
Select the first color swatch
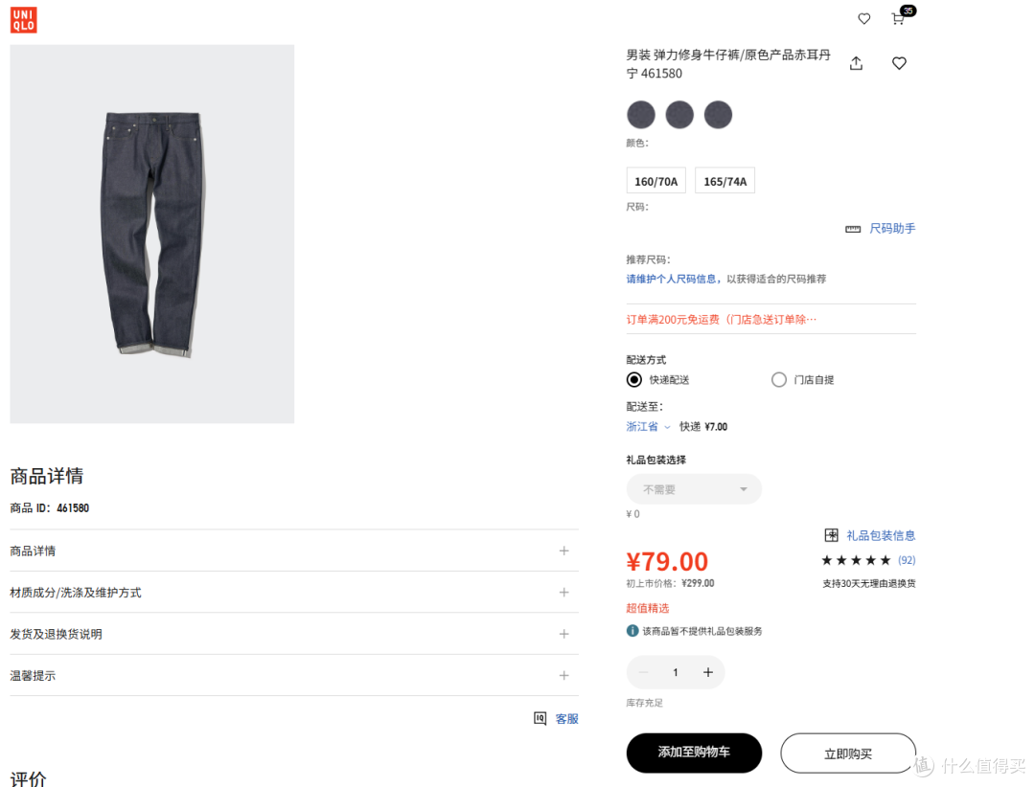point(641,115)
